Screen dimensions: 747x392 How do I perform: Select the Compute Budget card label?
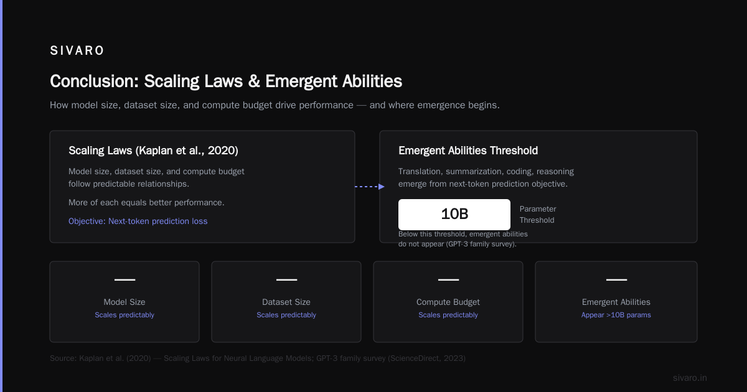coord(448,302)
